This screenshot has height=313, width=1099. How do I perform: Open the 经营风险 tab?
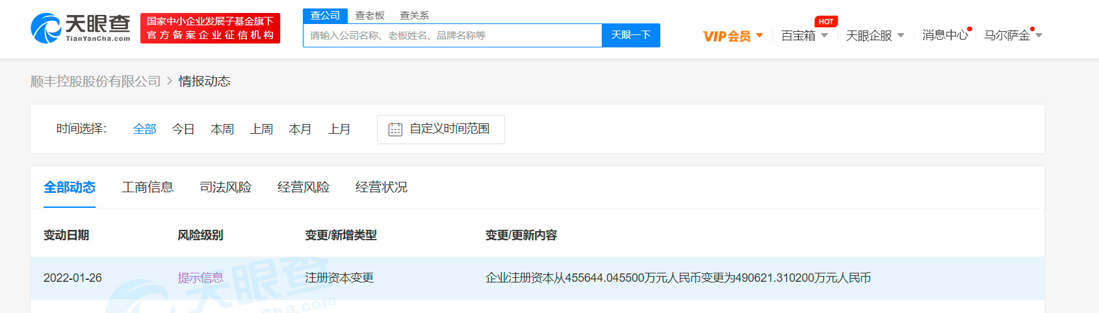pyautogui.click(x=304, y=187)
